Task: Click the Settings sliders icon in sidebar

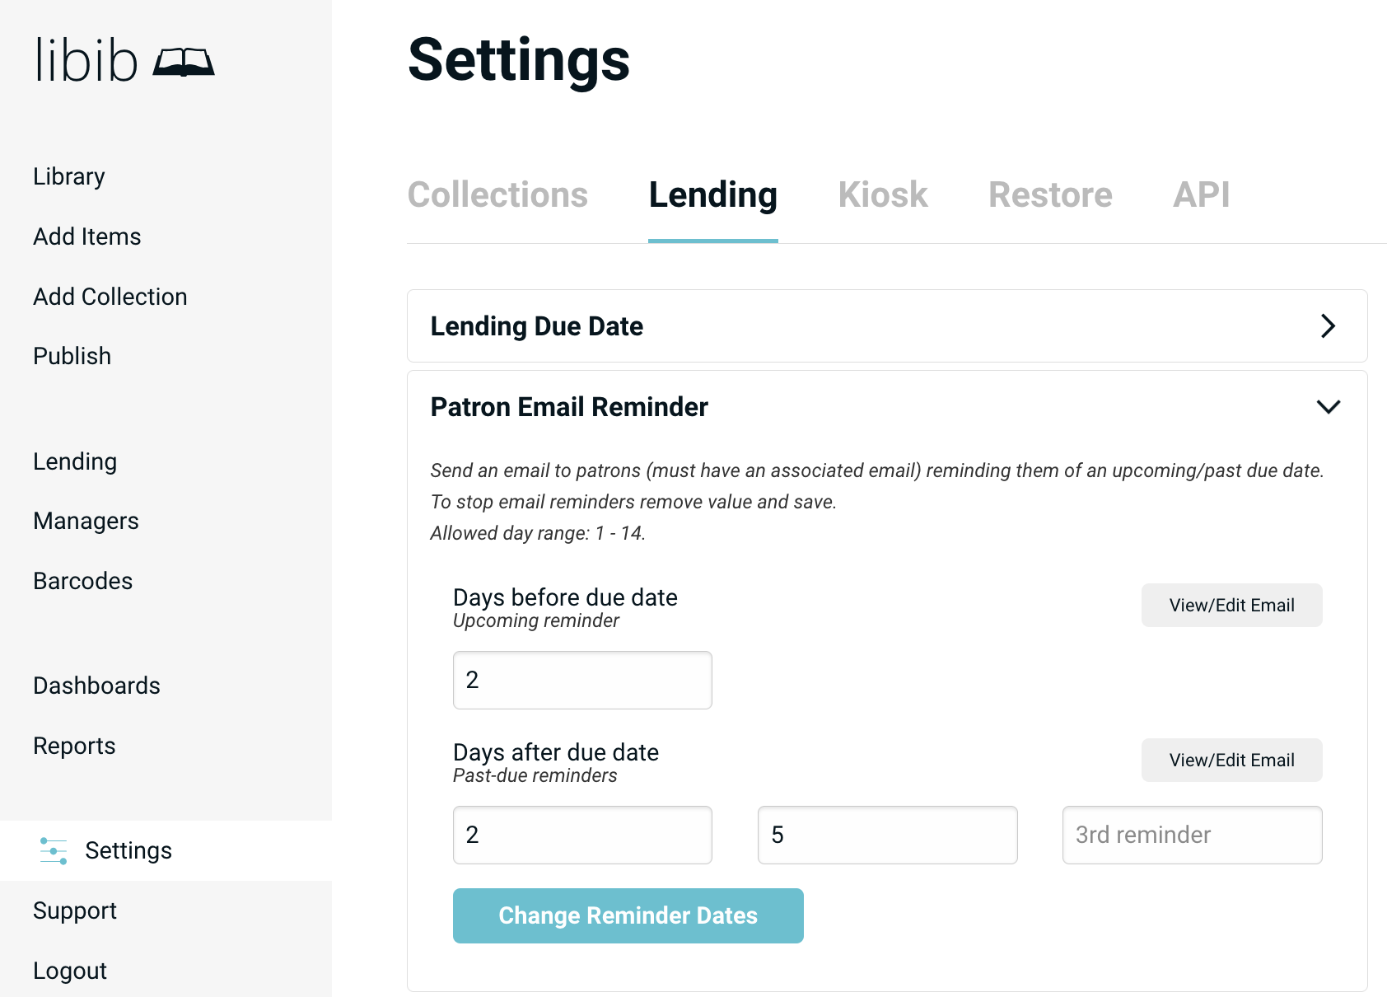Action: coord(54,850)
